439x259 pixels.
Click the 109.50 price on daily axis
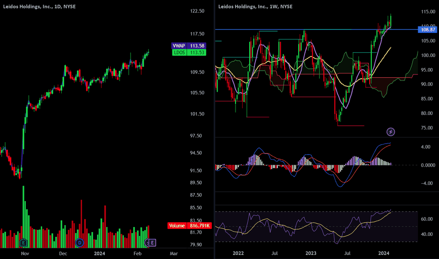[197, 72]
